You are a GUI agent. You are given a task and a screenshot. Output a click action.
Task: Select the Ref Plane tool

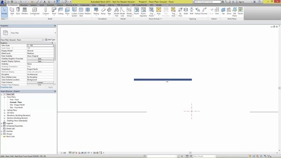[x=234, y=12]
